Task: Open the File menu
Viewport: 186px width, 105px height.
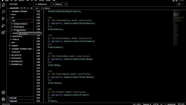Action: 11,1
